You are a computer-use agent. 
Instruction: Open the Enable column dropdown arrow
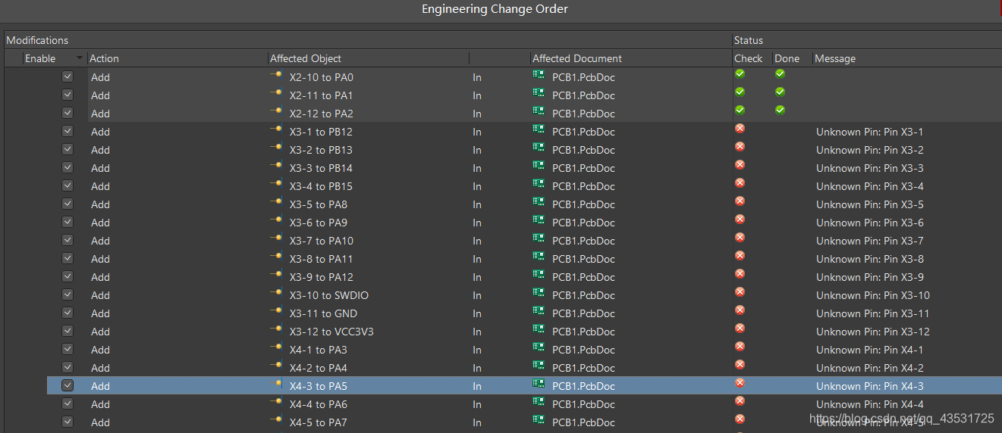tap(80, 58)
